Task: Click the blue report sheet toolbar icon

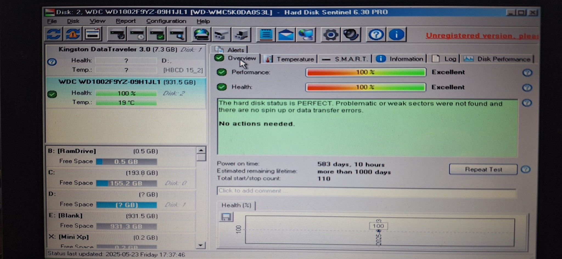Action: tap(266, 35)
